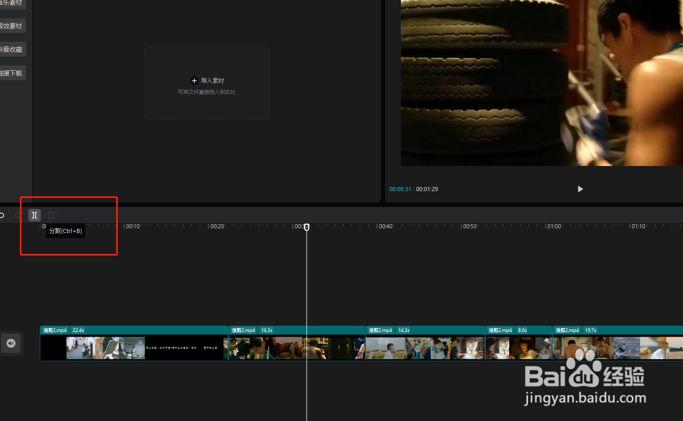Click the 可将文件直接拖入到此处 hint text
Viewport: 683px width, 421px height.
point(207,92)
